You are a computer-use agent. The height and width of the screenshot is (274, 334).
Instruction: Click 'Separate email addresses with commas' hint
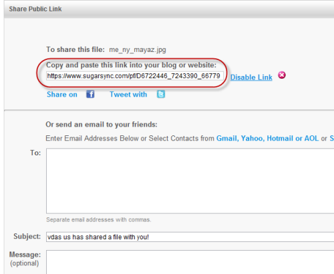tap(99, 220)
